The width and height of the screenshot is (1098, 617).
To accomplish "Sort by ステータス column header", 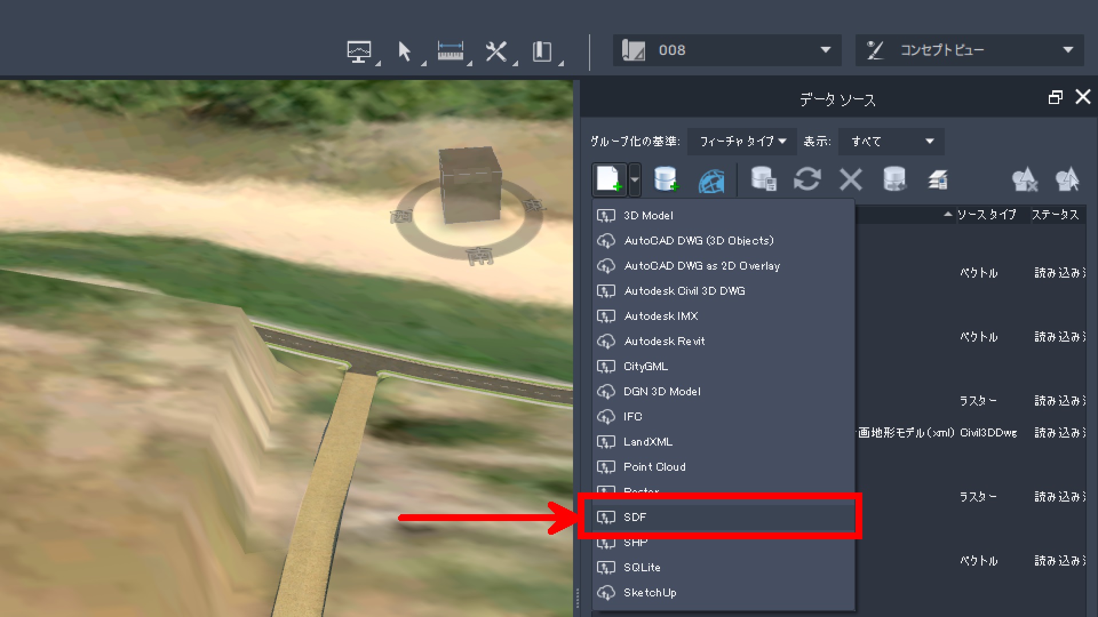I will coord(1055,215).
